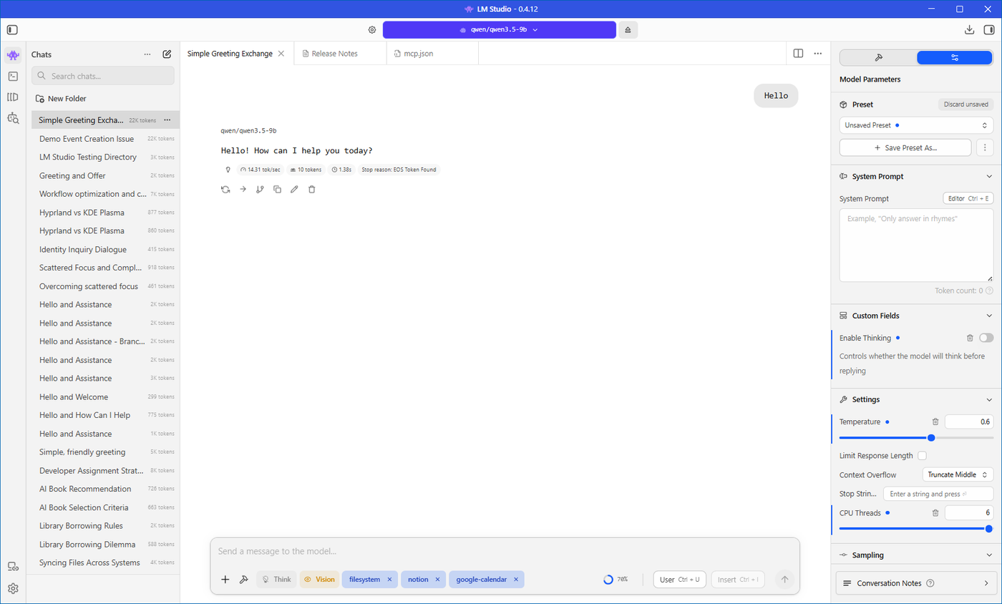
Task: Eject the loaded qwen model
Action: 628,30
